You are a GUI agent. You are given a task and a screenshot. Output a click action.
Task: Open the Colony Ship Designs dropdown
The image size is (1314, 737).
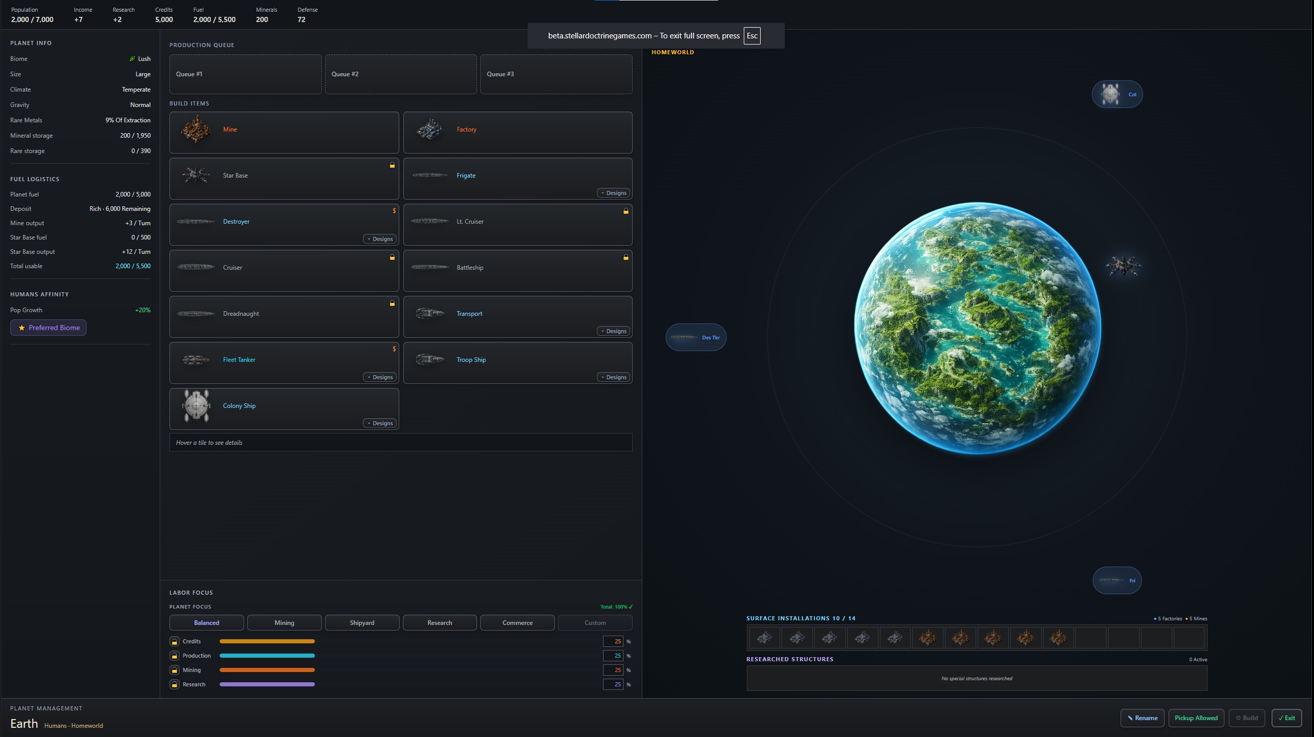pyautogui.click(x=380, y=423)
